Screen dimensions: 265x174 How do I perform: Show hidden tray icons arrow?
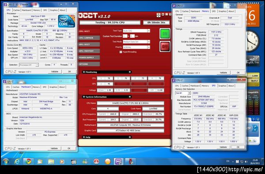click(x=233, y=162)
